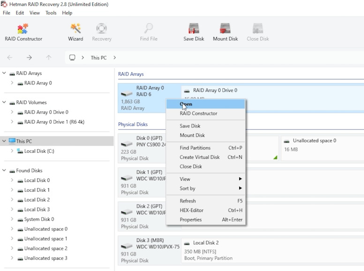364x271 pixels.
Task: Select Local Disk 3 in Found Disks
Action: coord(37,209)
